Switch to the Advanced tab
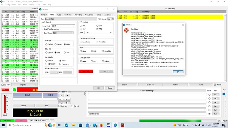 (108, 15)
